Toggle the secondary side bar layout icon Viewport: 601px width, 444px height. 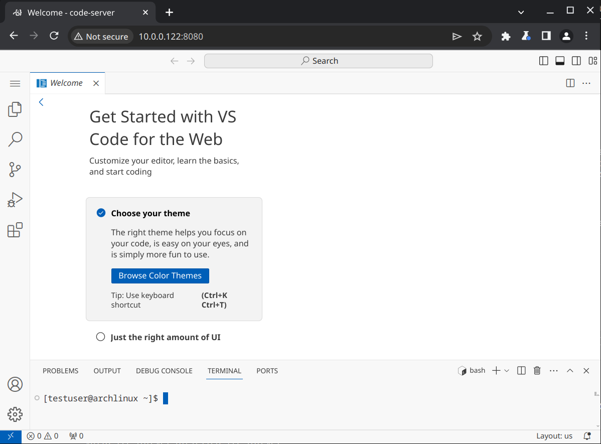[x=576, y=61]
